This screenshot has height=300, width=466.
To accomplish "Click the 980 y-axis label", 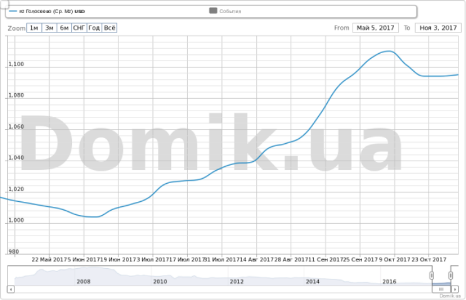I will click(14, 252).
